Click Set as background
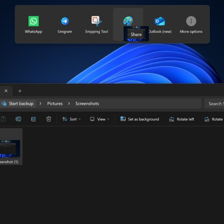The image size is (224, 224). [x=140, y=119]
